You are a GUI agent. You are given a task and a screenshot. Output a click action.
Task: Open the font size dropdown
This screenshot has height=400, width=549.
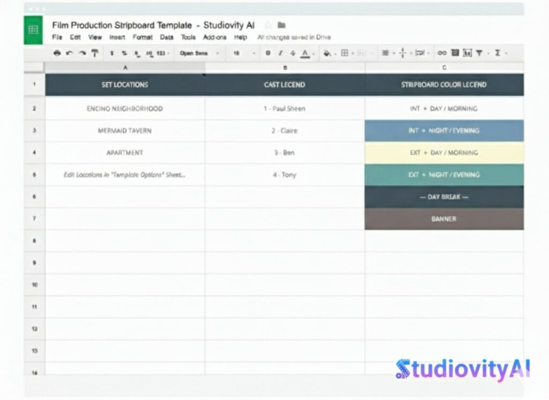244,53
